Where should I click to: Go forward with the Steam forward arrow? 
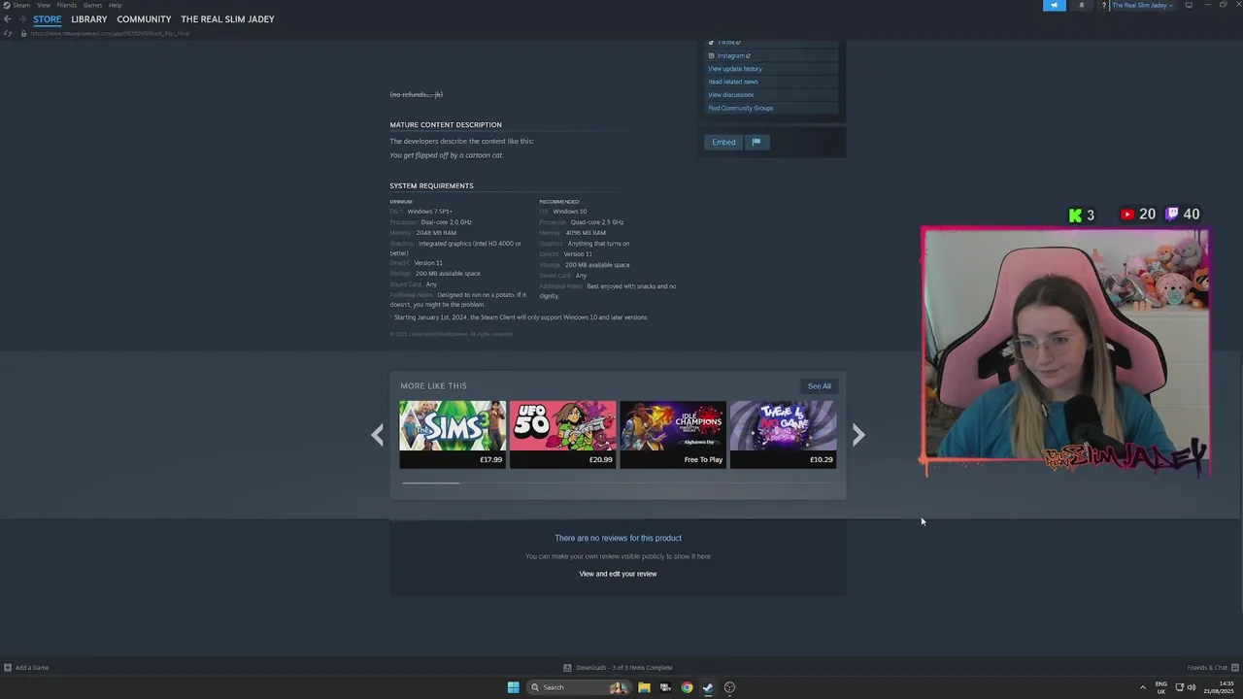click(22, 19)
